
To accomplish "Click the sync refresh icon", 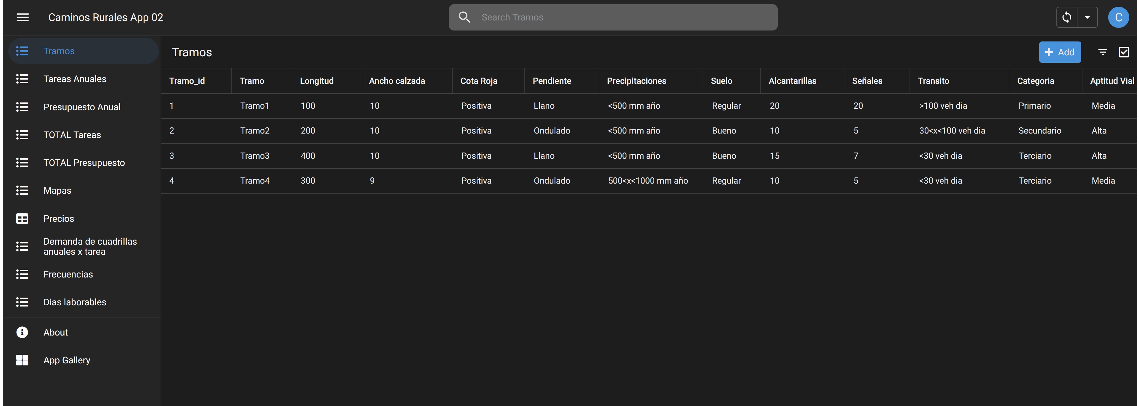I will coord(1066,17).
